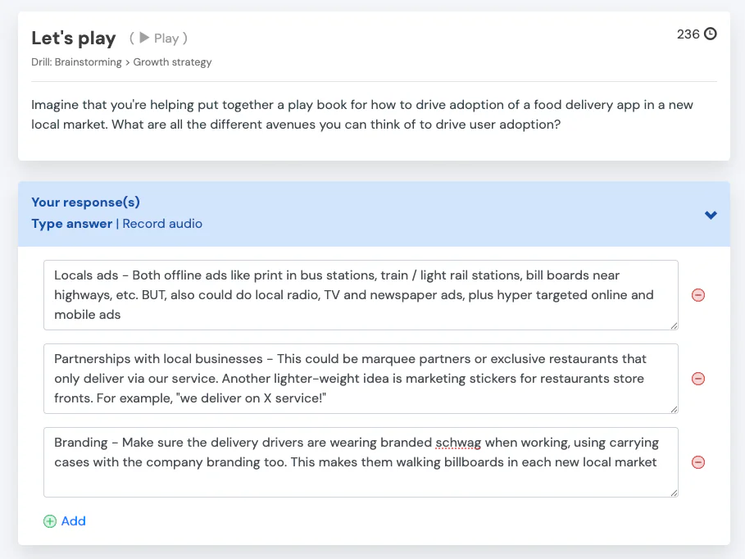
Task: Click into the Partnerships text box
Action: click(x=361, y=379)
